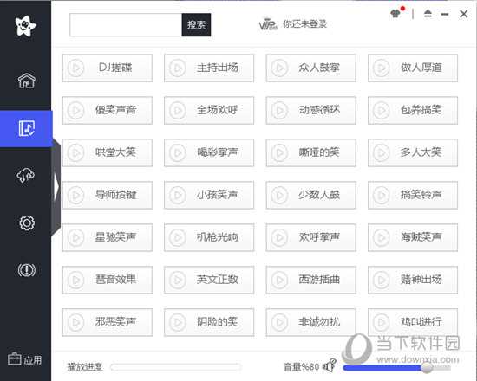
Task: Adjust the 音量 volume slider
Action: click(x=396, y=368)
